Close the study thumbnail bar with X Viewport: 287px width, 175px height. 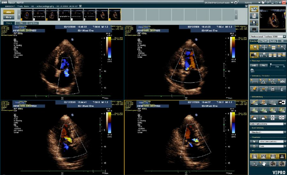pos(246,6)
